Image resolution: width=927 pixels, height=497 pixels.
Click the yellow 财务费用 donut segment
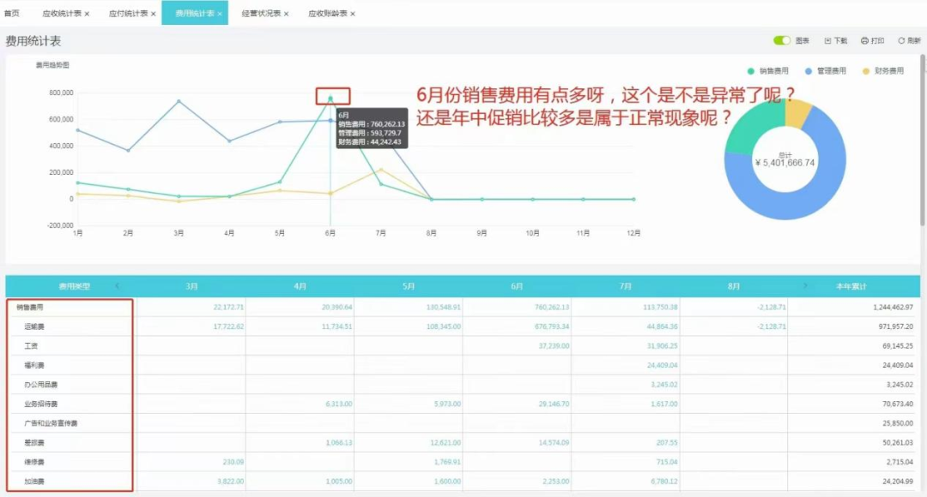click(797, 113)
